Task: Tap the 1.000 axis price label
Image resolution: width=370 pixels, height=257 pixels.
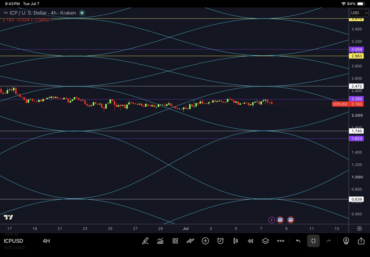Action: 357,177
